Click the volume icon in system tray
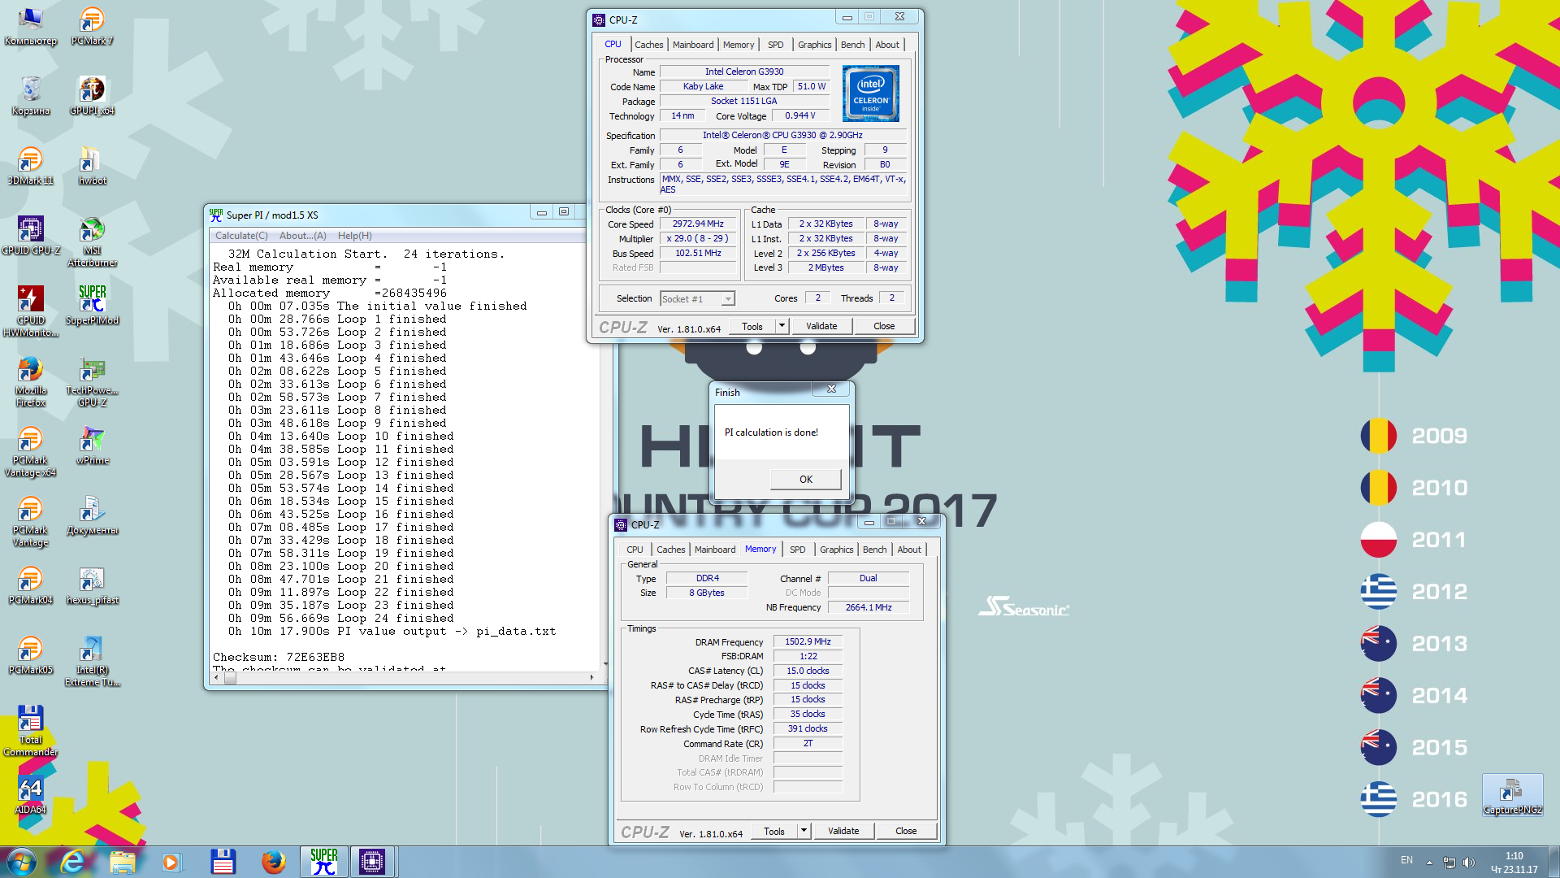This screenshot has height=878, width=1560. click(1468, 862)
